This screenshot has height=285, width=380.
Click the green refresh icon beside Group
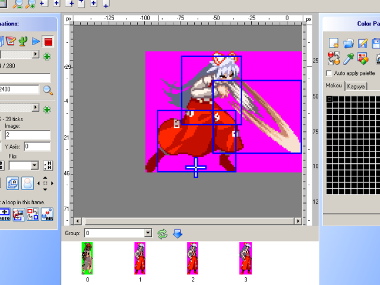(x=163, y=233)
